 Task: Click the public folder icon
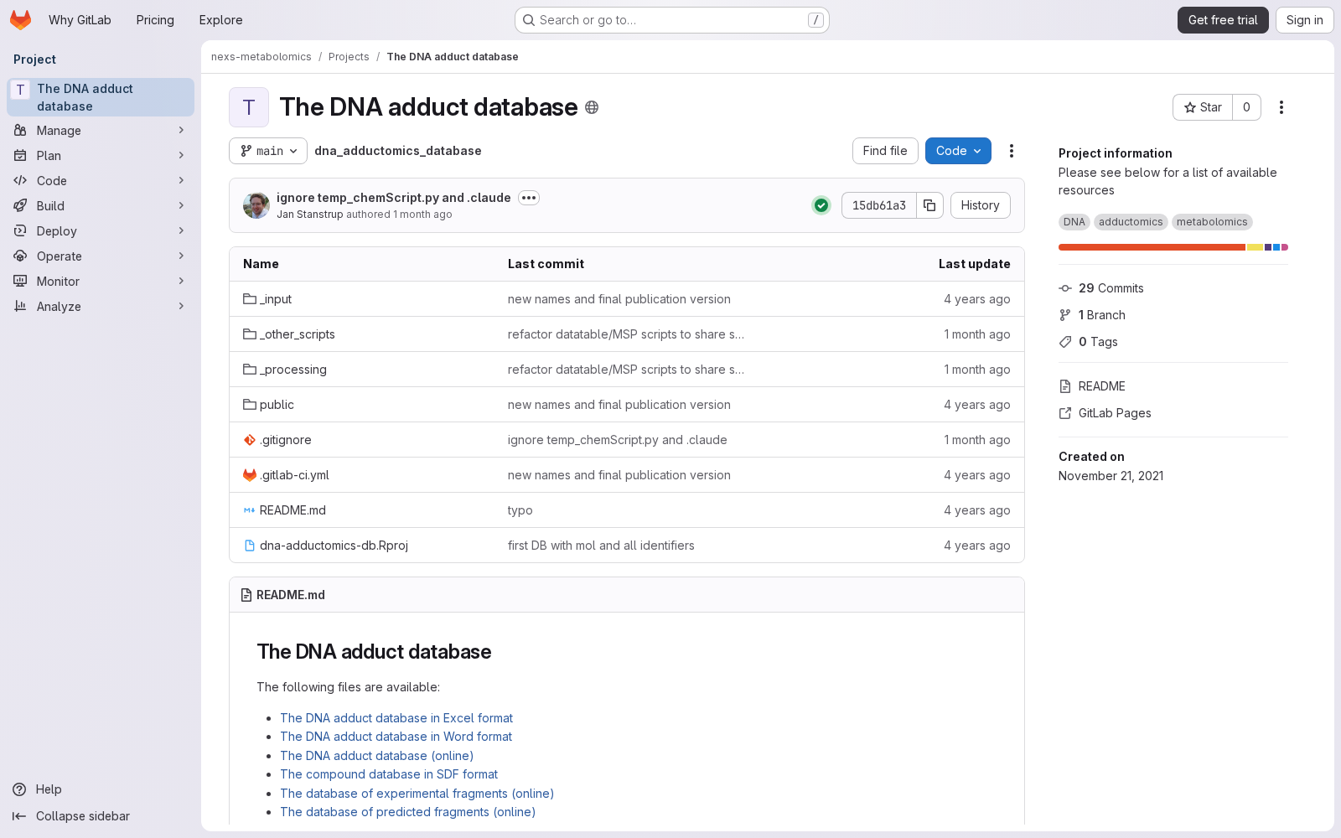point(250,405)
